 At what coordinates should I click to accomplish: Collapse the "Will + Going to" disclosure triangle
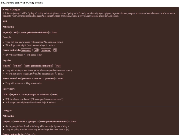point(3,10)
